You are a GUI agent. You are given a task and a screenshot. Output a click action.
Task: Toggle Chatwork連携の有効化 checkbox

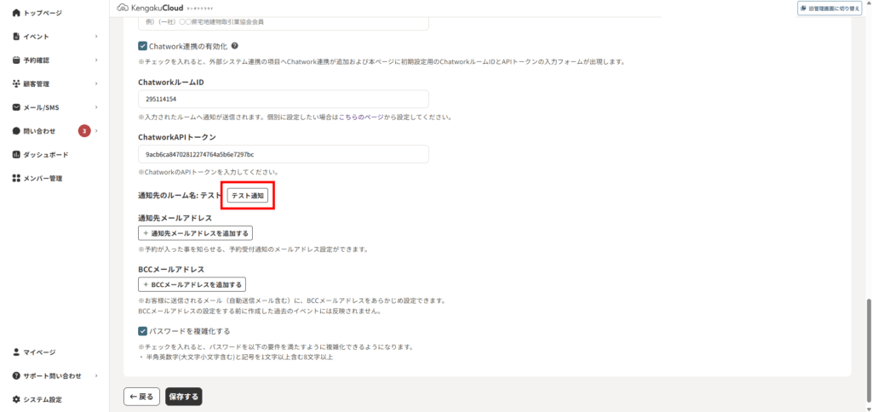[x=142, y=46]
